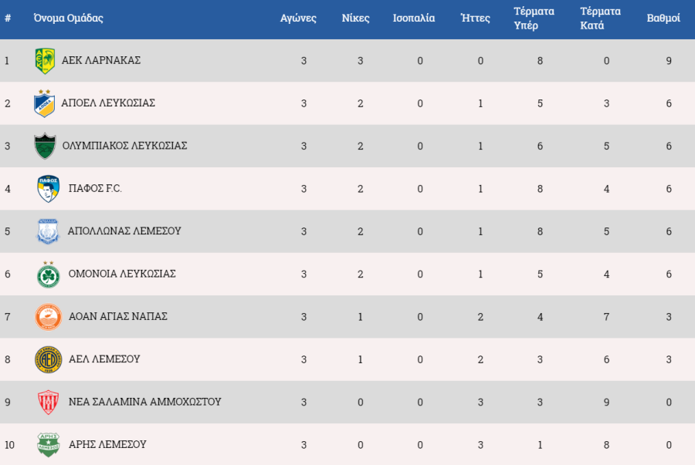Select Omonoia Lefkosias points value 6

tap(669, 275)
